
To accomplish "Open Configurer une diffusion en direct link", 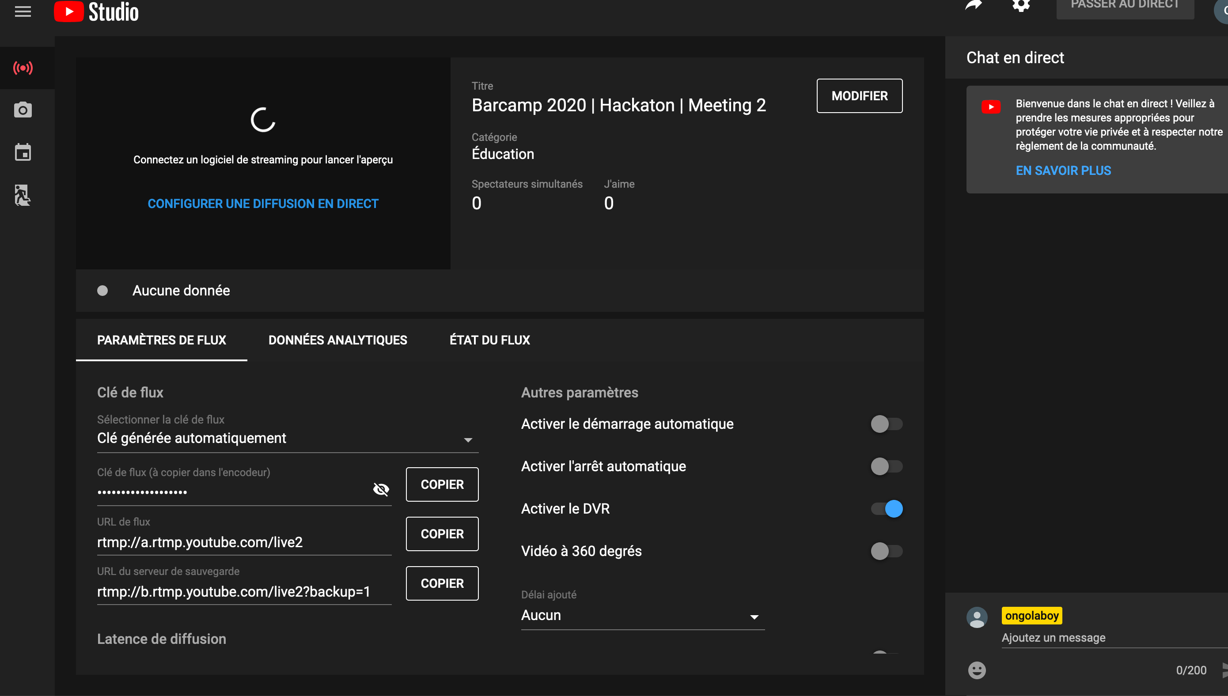I will [263, 204].
